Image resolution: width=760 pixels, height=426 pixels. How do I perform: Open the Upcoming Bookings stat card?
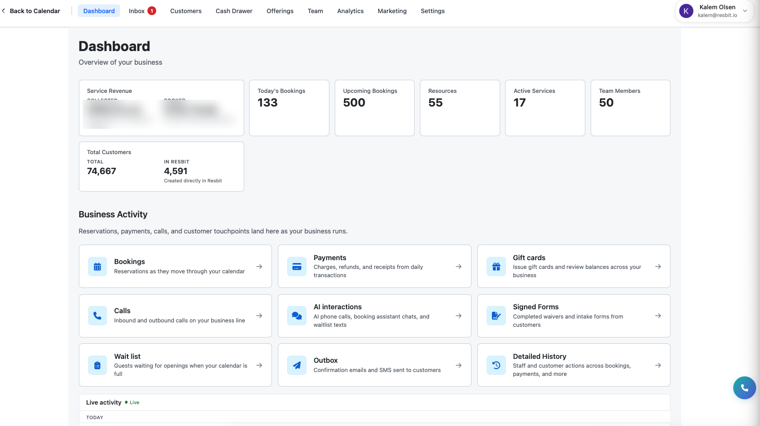click(x=375, y=108)
